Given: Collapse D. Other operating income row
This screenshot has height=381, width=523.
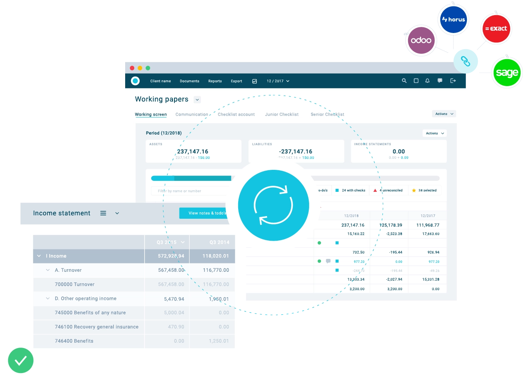Looking at the screenshot, I should pyautogui.click(x=48, y=299).
